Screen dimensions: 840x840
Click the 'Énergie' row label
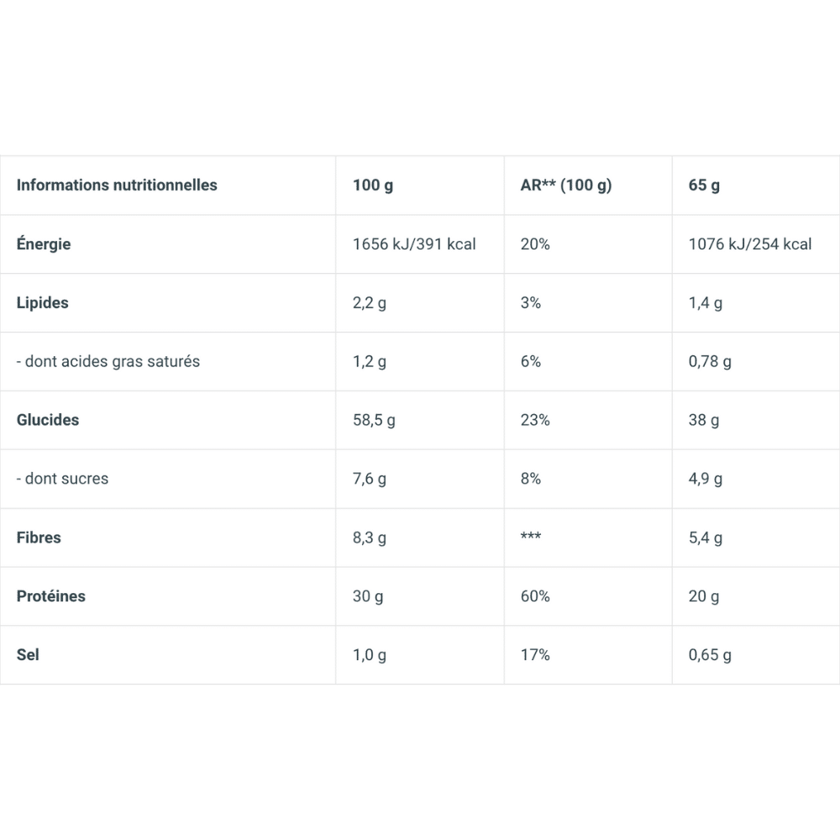(44, 244)
